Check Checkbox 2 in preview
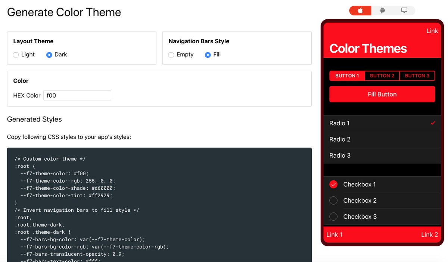 point(333,201)
